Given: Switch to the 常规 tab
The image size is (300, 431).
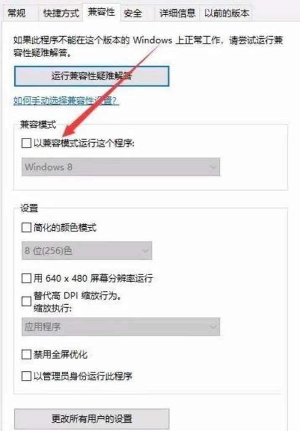Looking at the screenshot, I should click(17, 13).
